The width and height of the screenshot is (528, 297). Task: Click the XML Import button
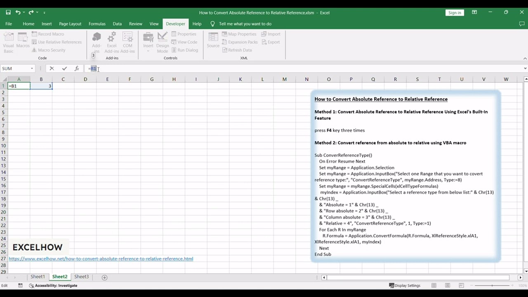[270, 34]
